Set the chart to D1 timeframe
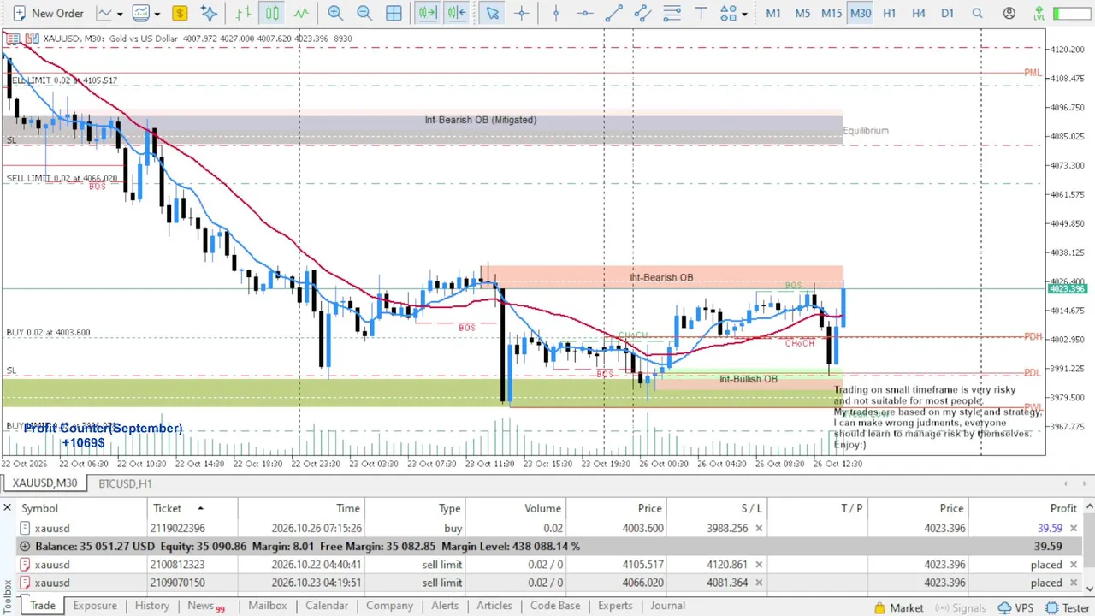1095x616 pixels. (x=947, y=13)
